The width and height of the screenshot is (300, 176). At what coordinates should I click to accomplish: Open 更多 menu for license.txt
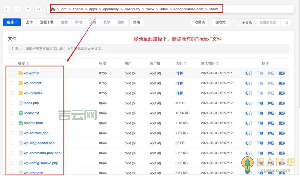pyautogui.click(x=282, y=113)
